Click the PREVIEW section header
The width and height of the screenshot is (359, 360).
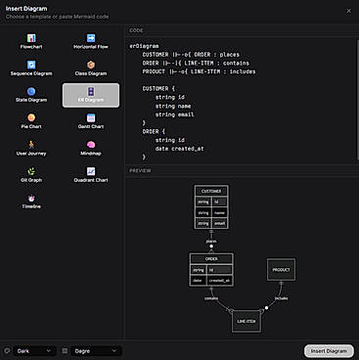coord(140,170)
